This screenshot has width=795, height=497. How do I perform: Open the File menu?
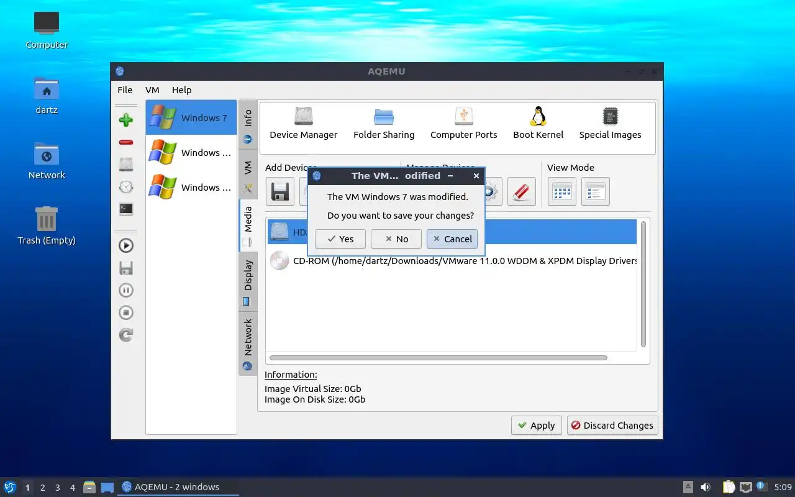tap(125, 90)
